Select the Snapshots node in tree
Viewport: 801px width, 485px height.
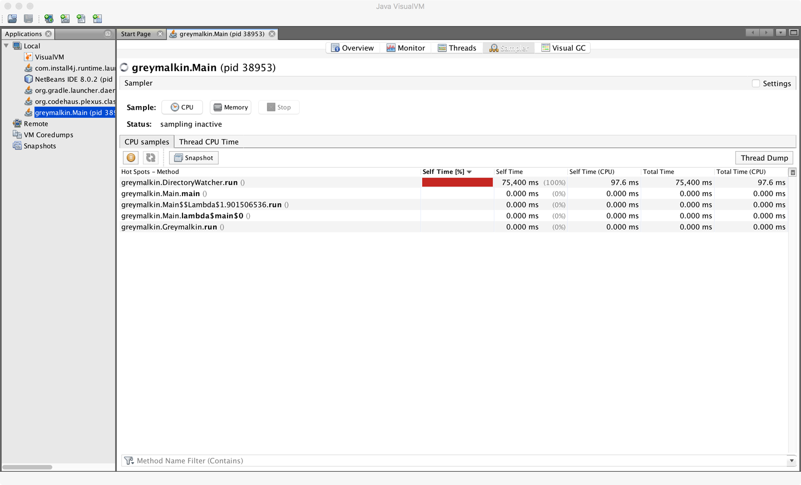pyautogui.click(x=40, y=146)
